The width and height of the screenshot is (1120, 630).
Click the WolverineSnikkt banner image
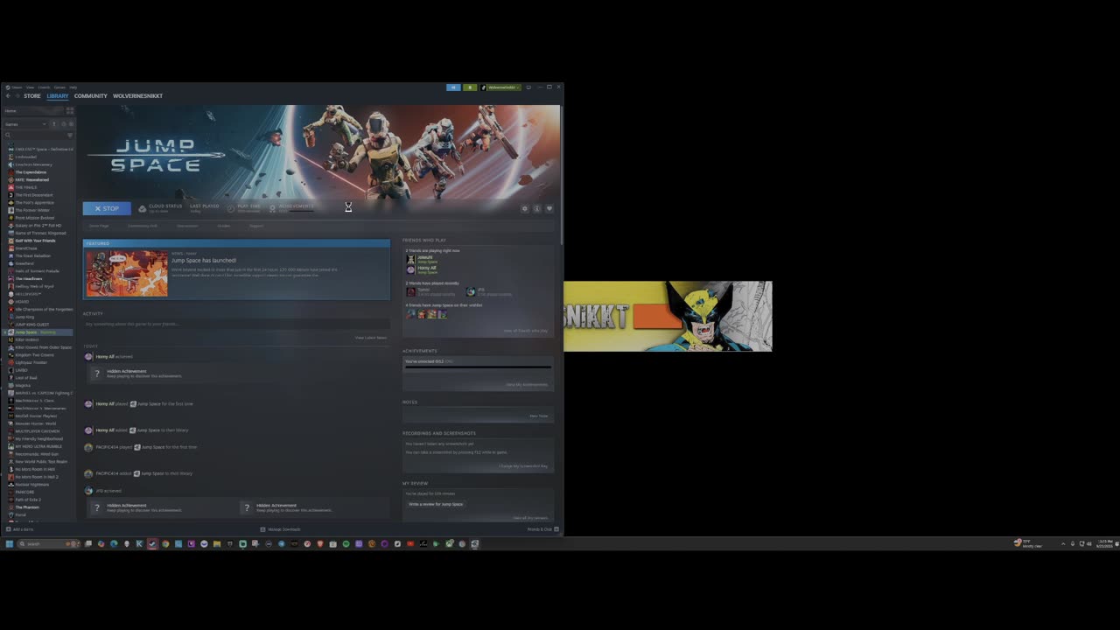click(x=668, y=316)
